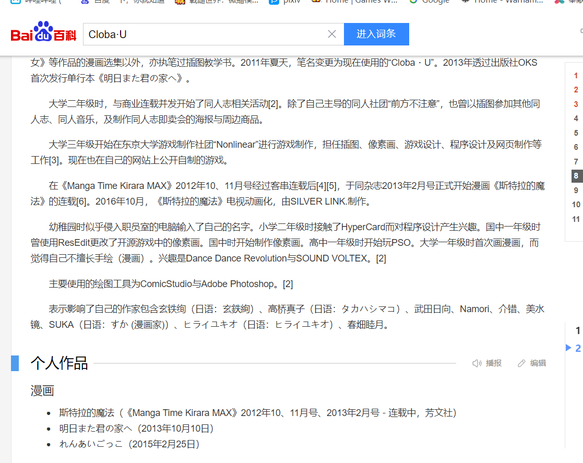The height and width of the screenshot is (463, 583).
Task: Click the blue 进入词条 button
Action: 376,34
